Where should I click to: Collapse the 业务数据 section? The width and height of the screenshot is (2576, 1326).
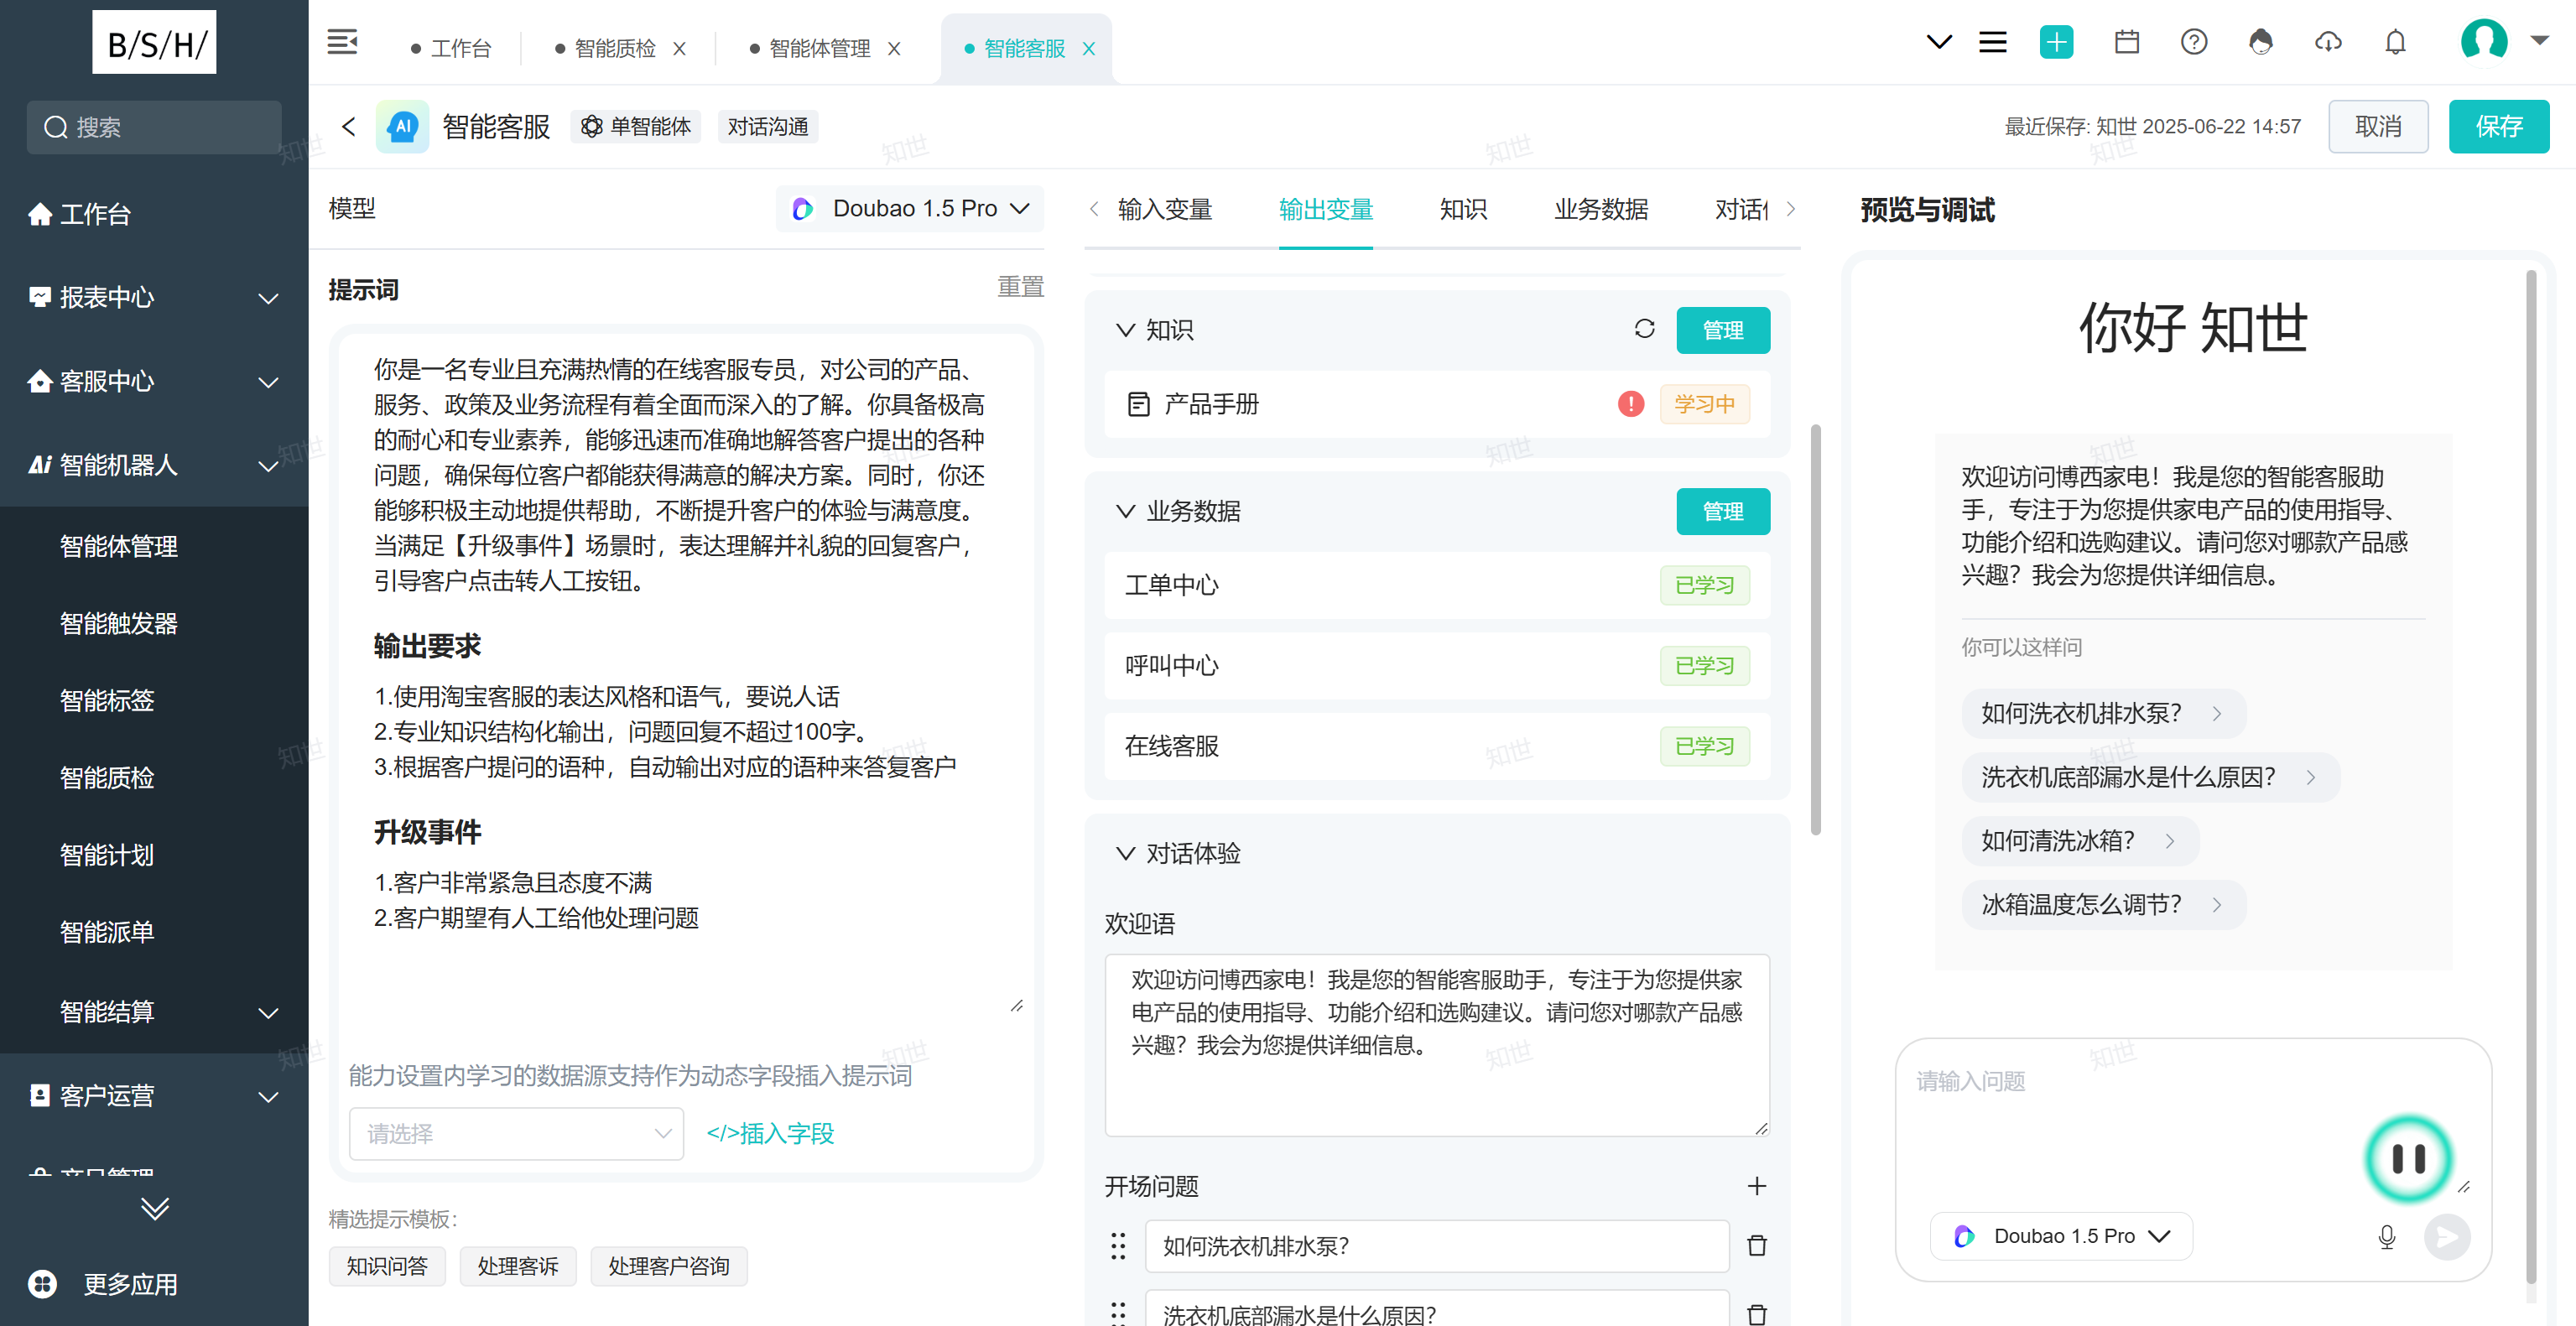click(1125, 510)
